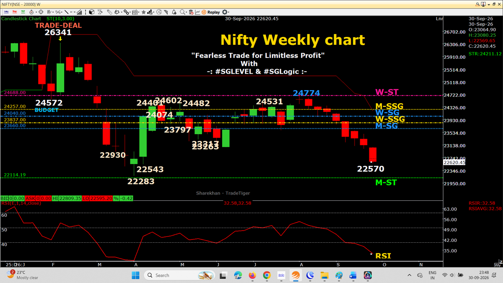Click the line chart icon beside Replay
The width and height of the screenshot is (503, 283).
click(x=197, y=12)
